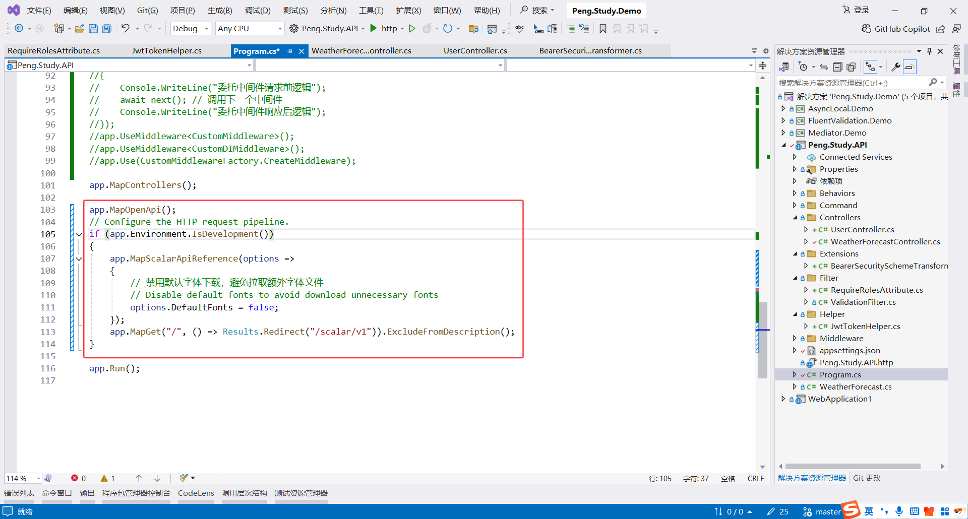Viewport: 968px width, 519px height.
Task: Start without debugging using the outlined play icon
Action: tap(412, 29)
